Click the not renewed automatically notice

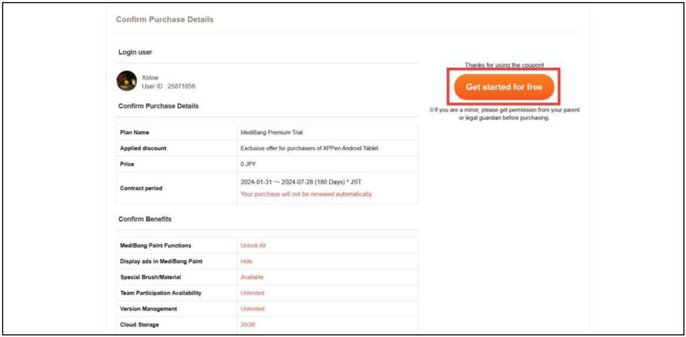306,194
